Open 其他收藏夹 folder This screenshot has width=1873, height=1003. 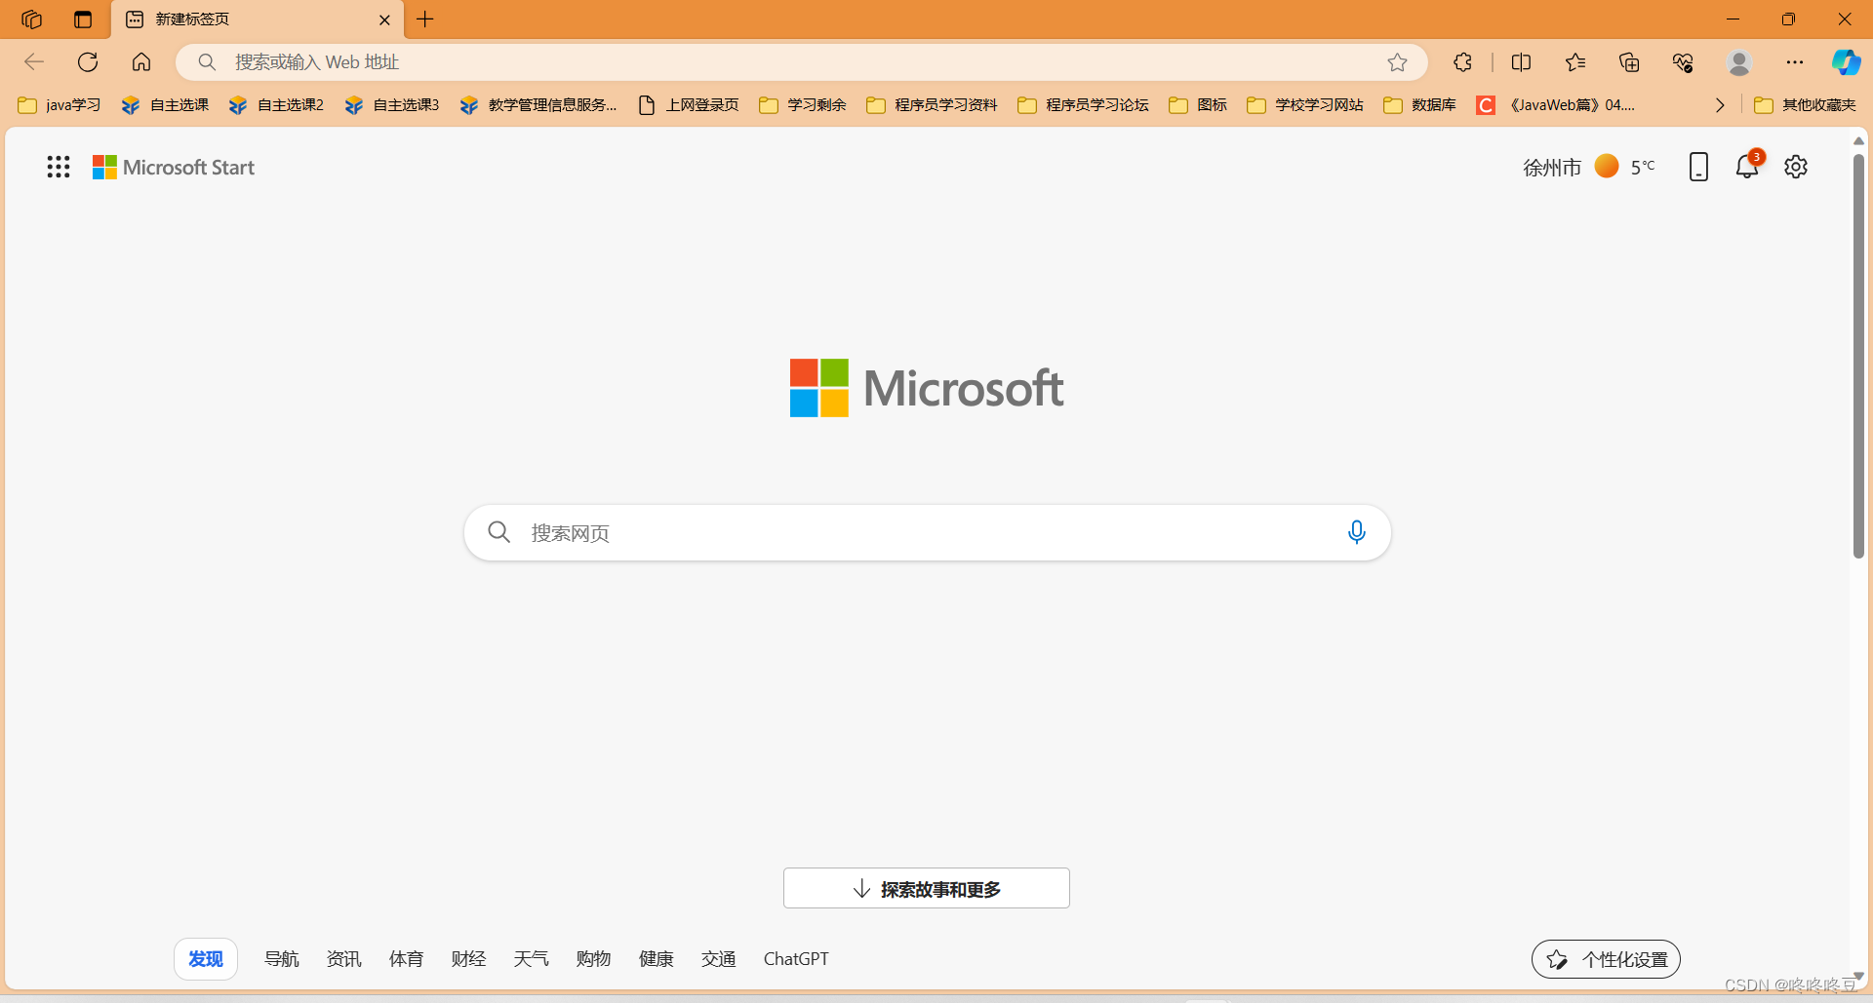1805,105
